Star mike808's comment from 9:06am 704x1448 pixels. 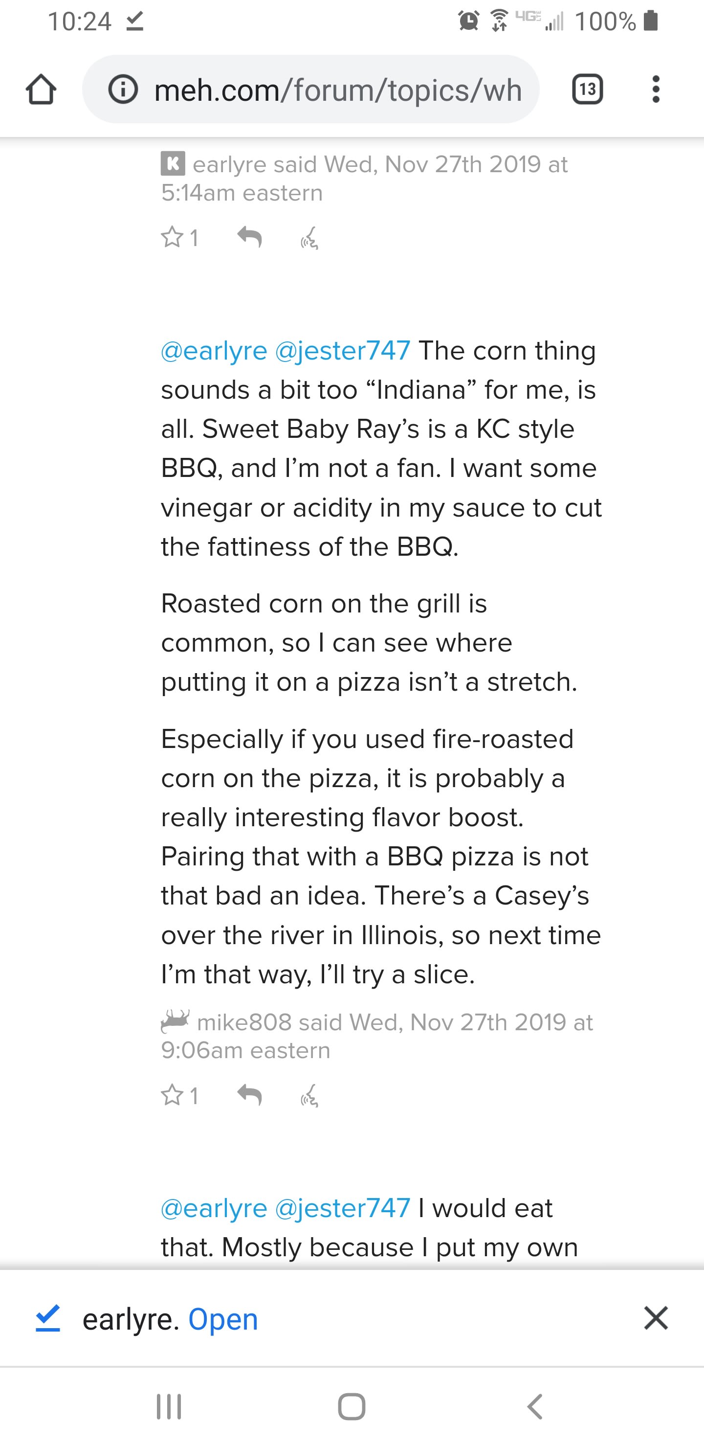click(x=173, y=1095)
